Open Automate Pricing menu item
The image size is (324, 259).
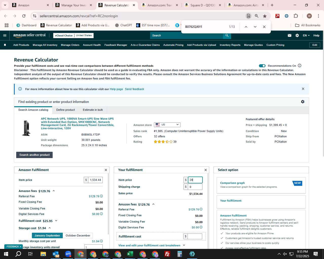tap(173, 45)
